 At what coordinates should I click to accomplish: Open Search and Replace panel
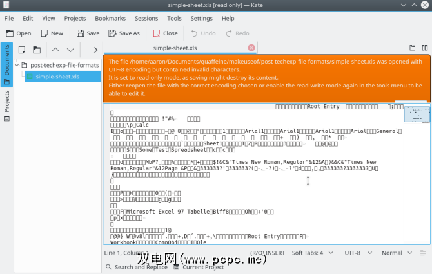point(137,267)
